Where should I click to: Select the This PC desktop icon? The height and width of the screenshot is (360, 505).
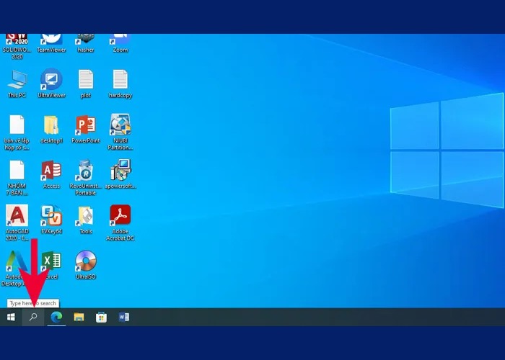[17, 80]
